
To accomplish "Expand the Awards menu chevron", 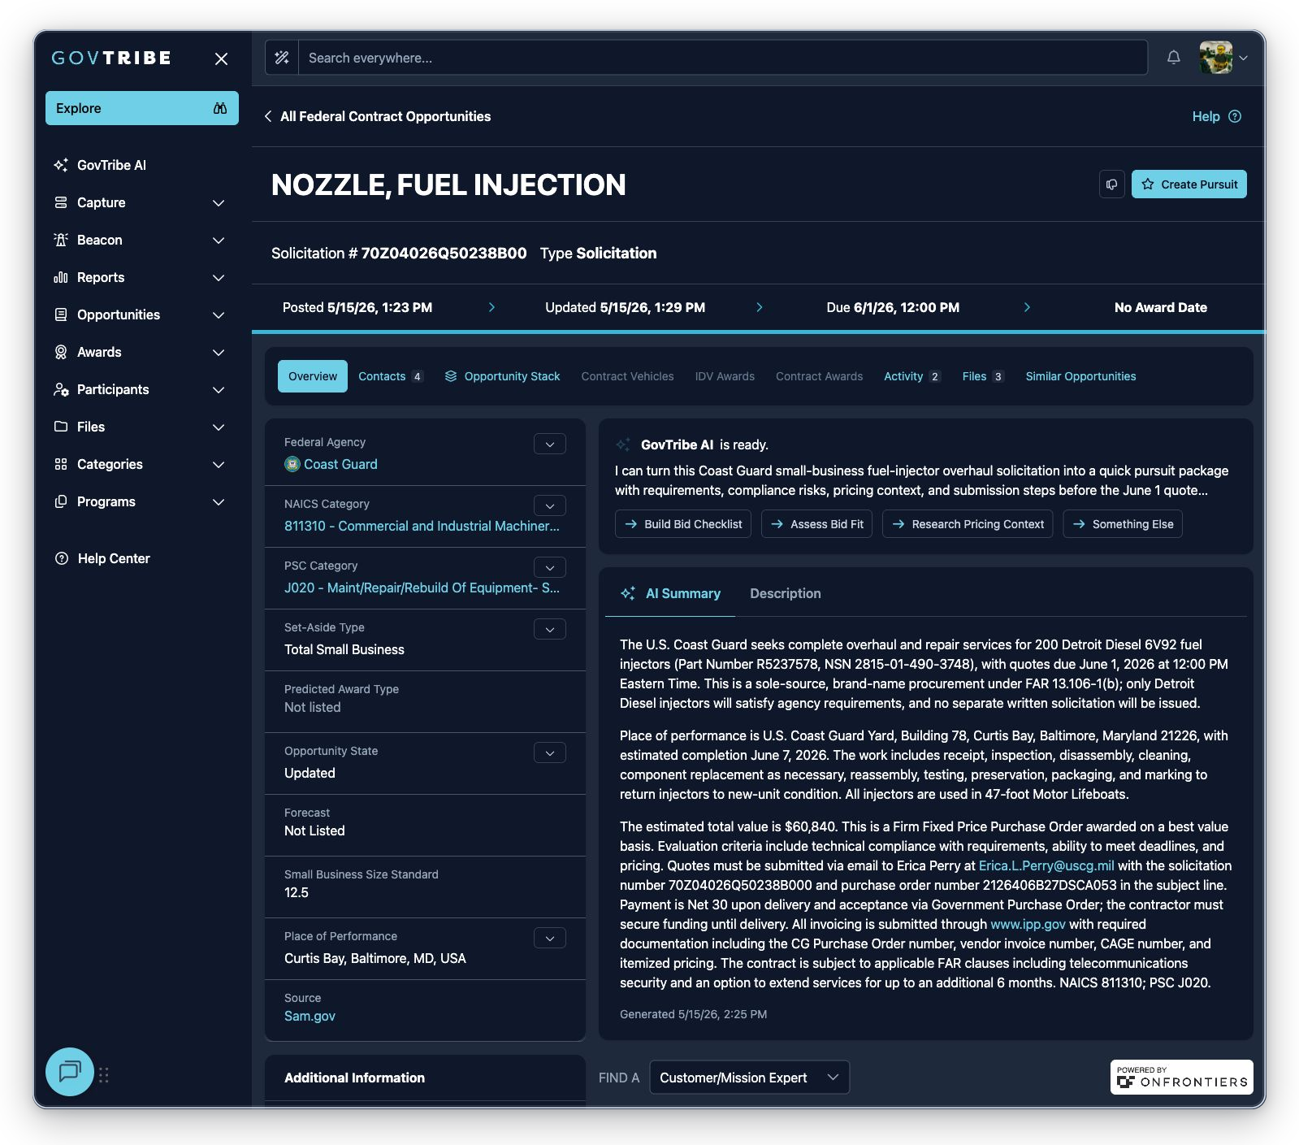I will point(219,352).
